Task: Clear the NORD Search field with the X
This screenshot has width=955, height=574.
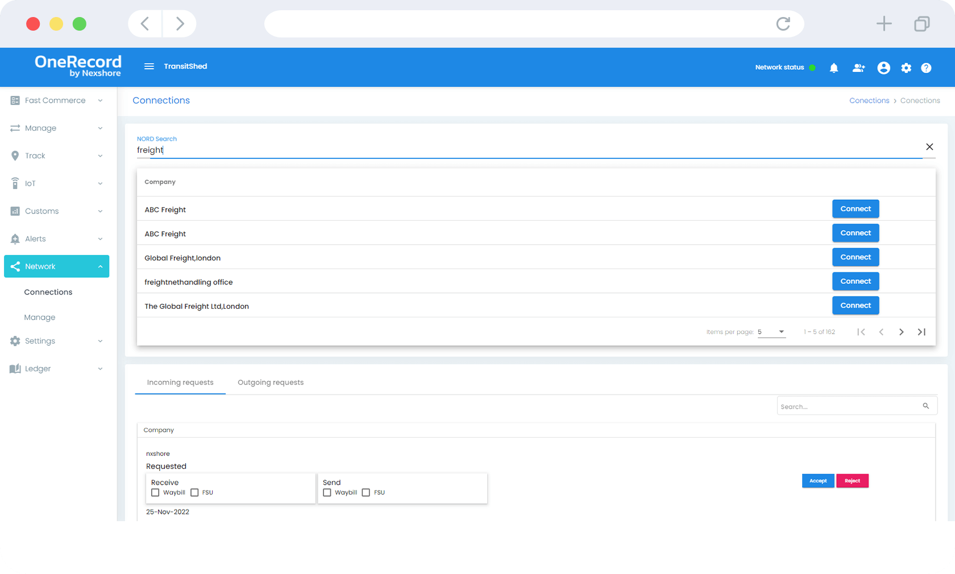Action: (929, 147)
